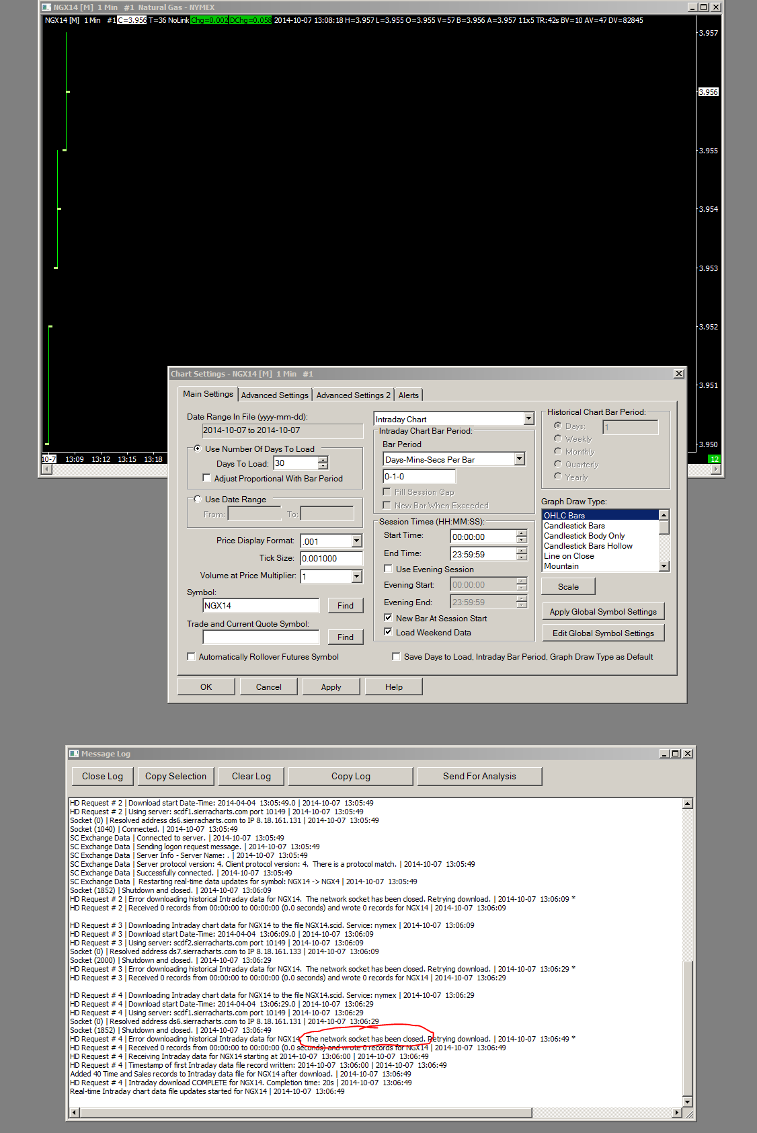Enable Automatically Rollover Futures Symbol
The width and height of the screenshot is (757, 1133).
[x=191, y=656]
